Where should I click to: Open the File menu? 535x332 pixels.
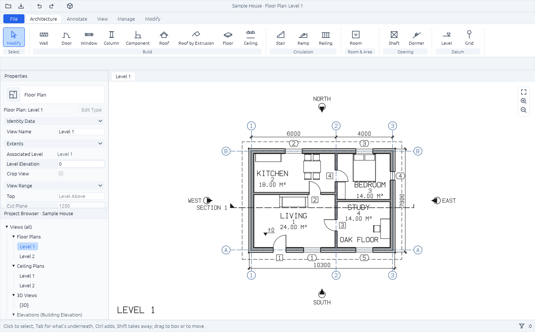tap(14, 19)
